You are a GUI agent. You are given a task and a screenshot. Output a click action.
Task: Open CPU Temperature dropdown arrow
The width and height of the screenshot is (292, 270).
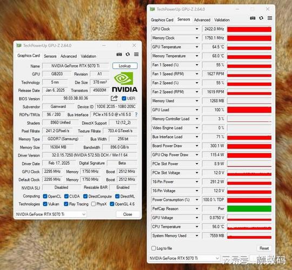click(x=197, y=227)
